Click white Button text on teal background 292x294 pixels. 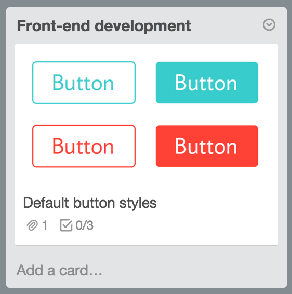pyautogui.click(x=206, y=83)
